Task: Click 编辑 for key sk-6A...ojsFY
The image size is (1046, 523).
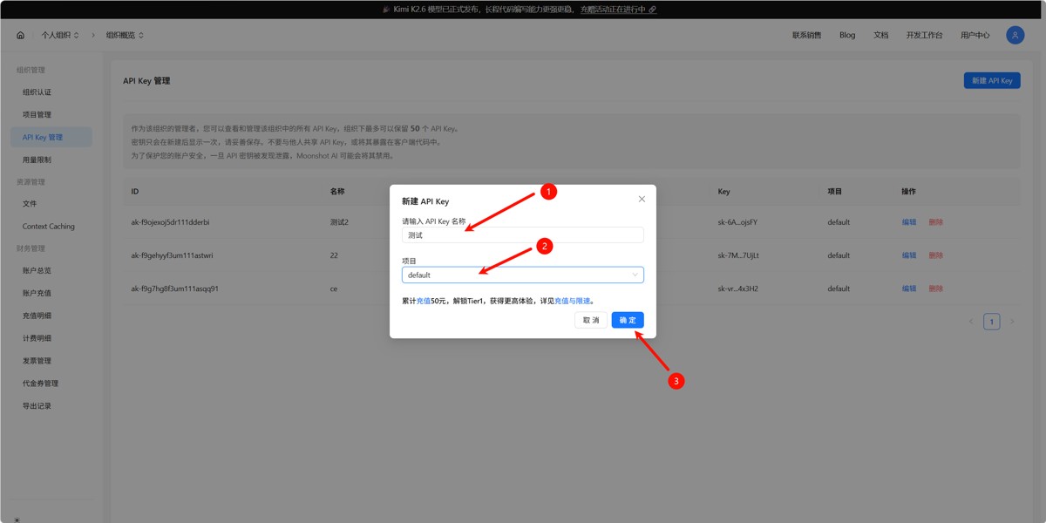Action: 909,222
